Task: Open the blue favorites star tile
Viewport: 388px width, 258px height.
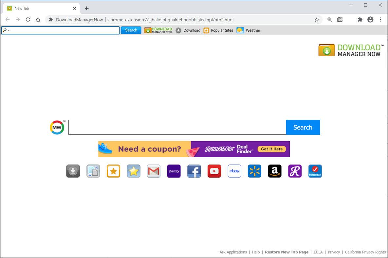Action: click(134, 171)
